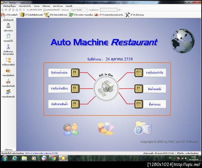
Task: Open the third menu bar item
Action: (37, 6)
